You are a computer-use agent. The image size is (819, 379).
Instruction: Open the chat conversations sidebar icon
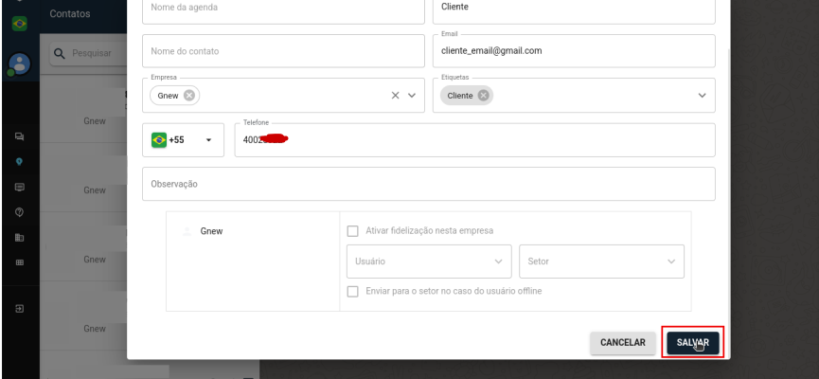point(19,137)
